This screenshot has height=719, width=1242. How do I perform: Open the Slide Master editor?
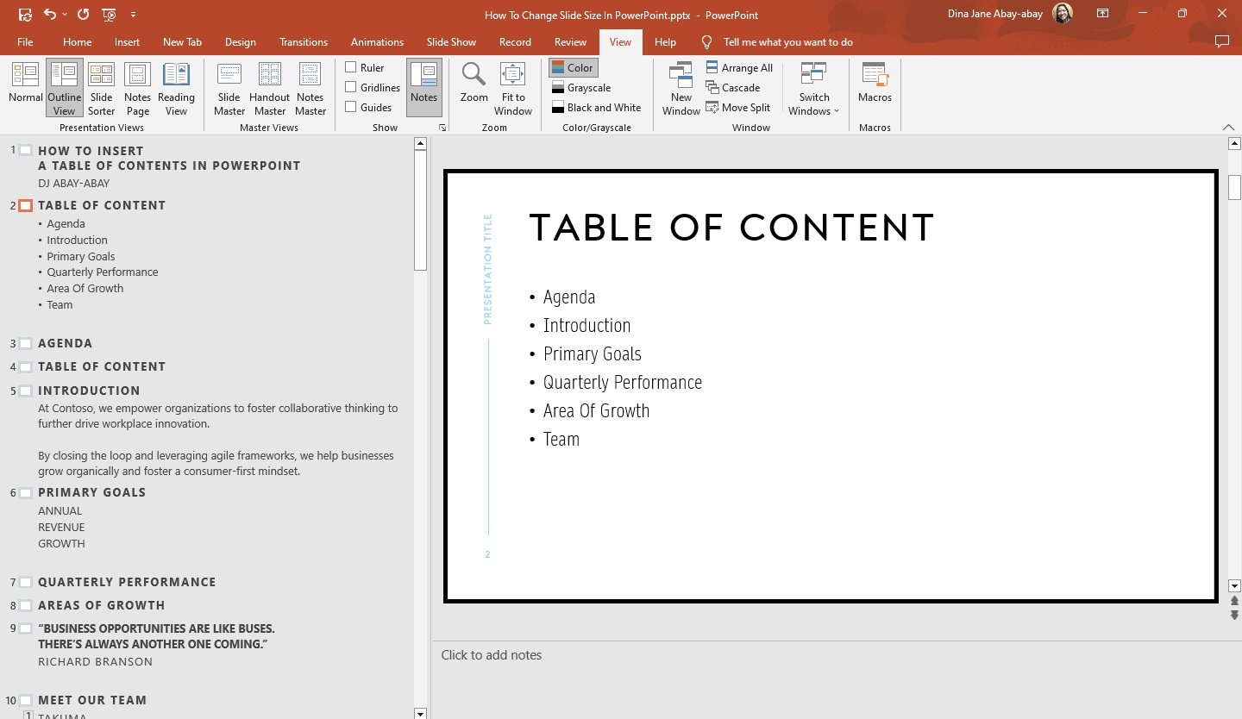tap(229, 86)
